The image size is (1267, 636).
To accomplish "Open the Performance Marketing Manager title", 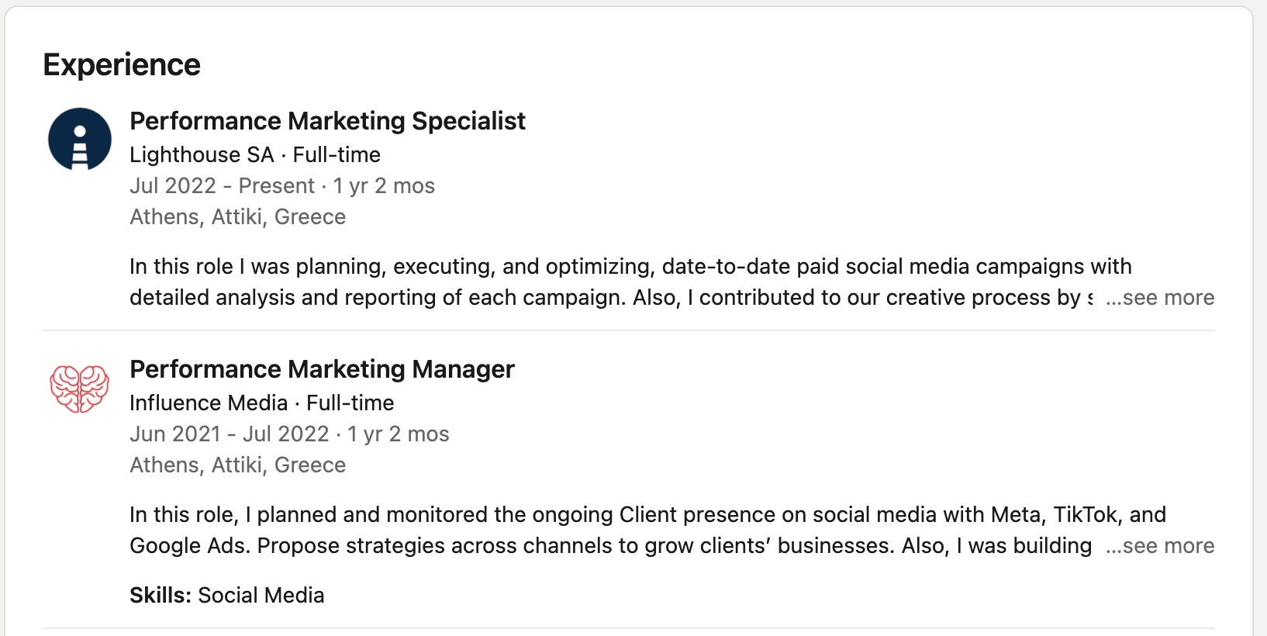I will [x=322, y=369].
